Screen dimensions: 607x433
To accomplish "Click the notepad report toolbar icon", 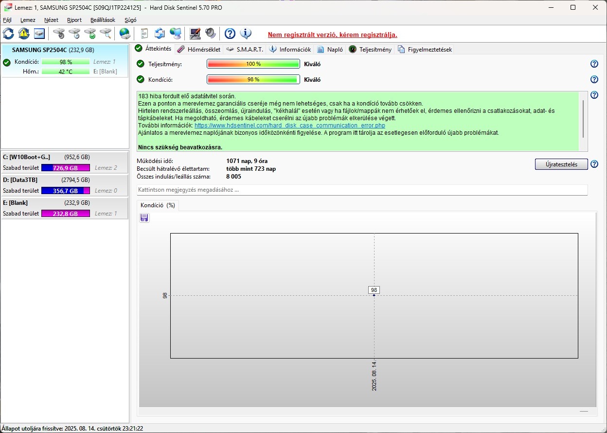I will 144,34.
